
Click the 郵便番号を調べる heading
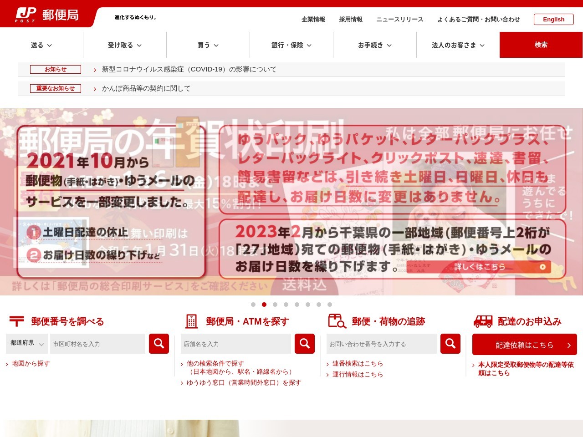click(x=67, y=321)
